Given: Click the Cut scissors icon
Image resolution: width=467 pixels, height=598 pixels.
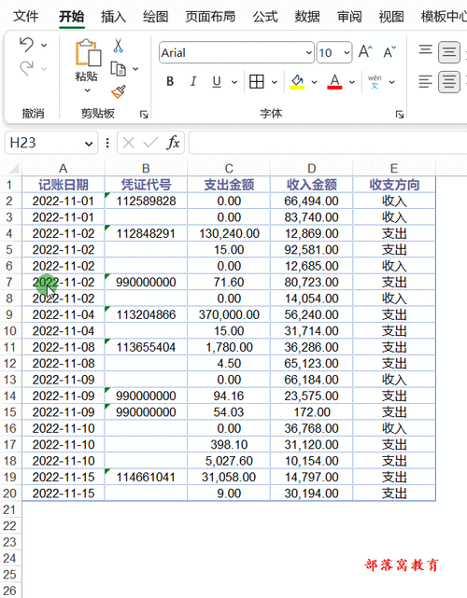Looking at the screenshot, I should 118,46.
